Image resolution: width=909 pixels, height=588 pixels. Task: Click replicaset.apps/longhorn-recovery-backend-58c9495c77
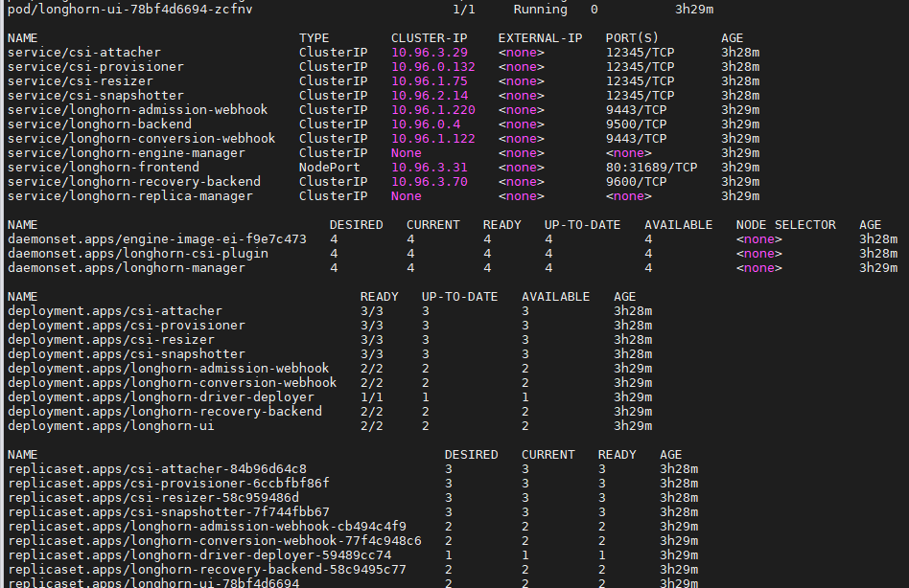coord(206,570)
